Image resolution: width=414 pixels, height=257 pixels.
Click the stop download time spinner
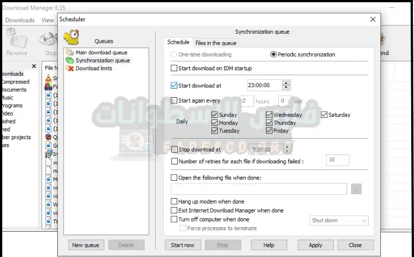pos(287,149)
